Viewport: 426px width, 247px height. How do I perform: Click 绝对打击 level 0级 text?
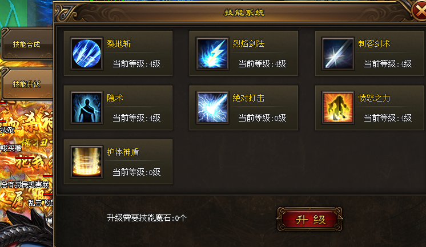pos(262,118)
